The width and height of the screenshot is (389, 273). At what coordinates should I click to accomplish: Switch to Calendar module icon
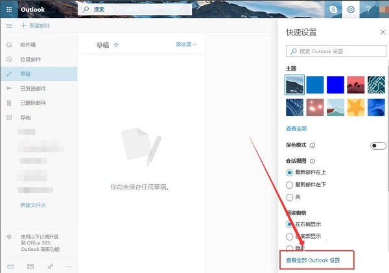click(x=30, y=267)
